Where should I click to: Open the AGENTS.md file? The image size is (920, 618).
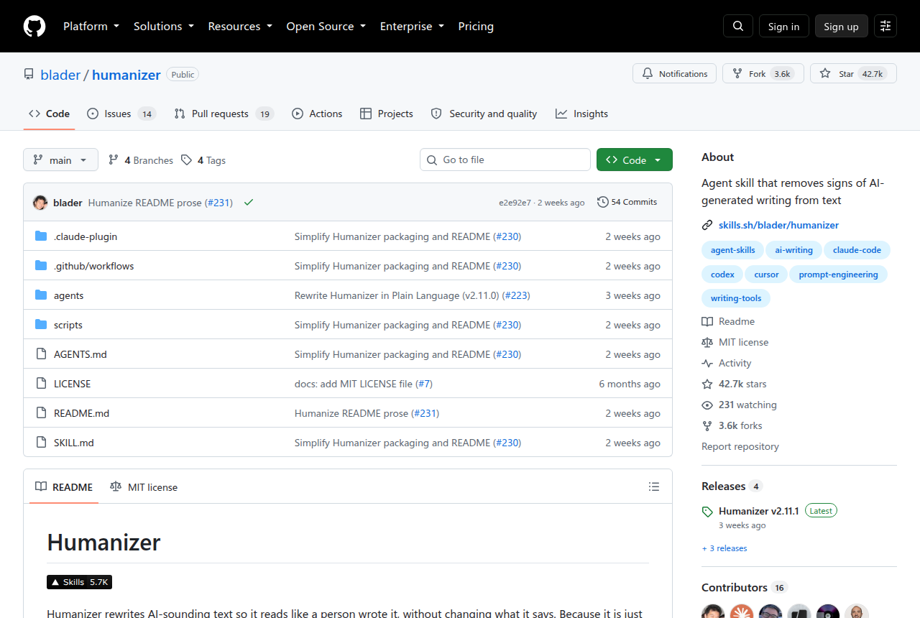(x=80, y=354)
